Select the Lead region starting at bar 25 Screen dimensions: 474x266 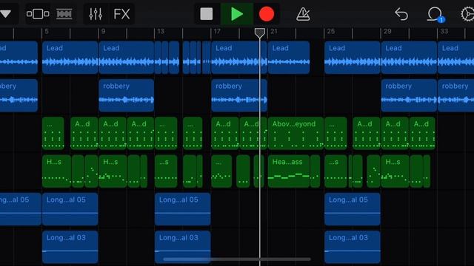(x=353, y=58)
